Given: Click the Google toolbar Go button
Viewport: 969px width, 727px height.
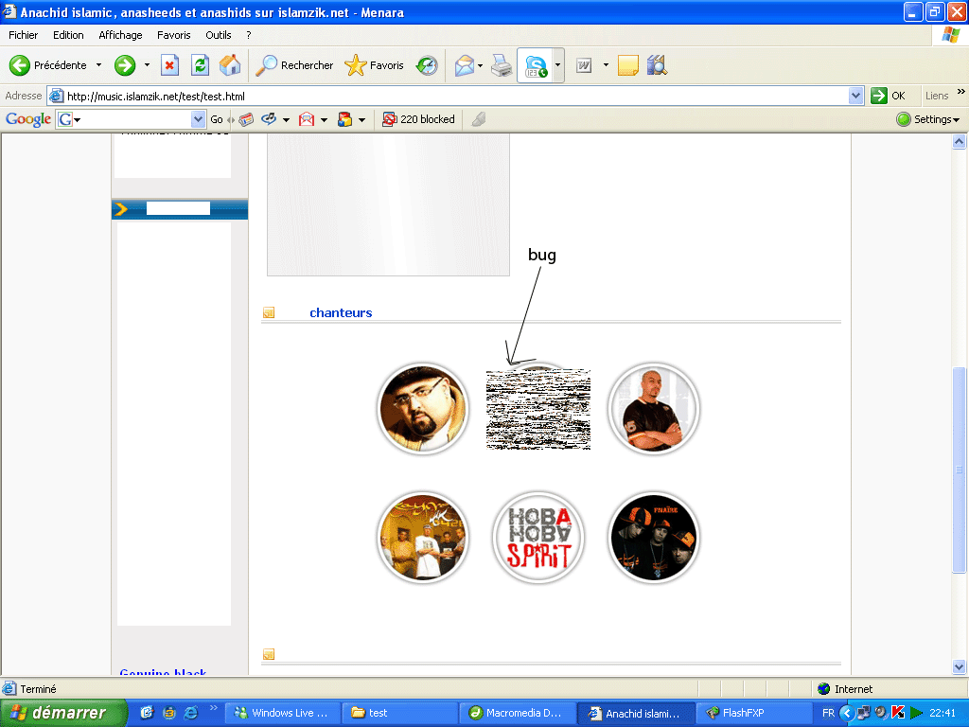Looking at the screenshot, I should click(x=217, y=119).
